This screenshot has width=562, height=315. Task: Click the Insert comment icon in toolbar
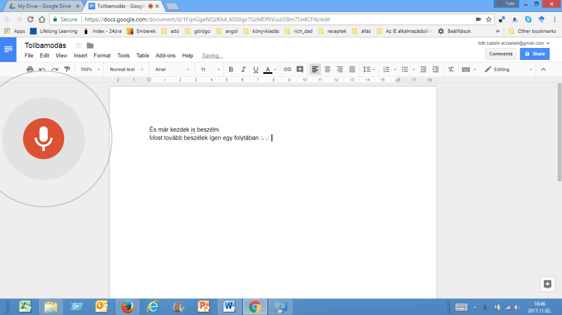click(x=300, y=70)
